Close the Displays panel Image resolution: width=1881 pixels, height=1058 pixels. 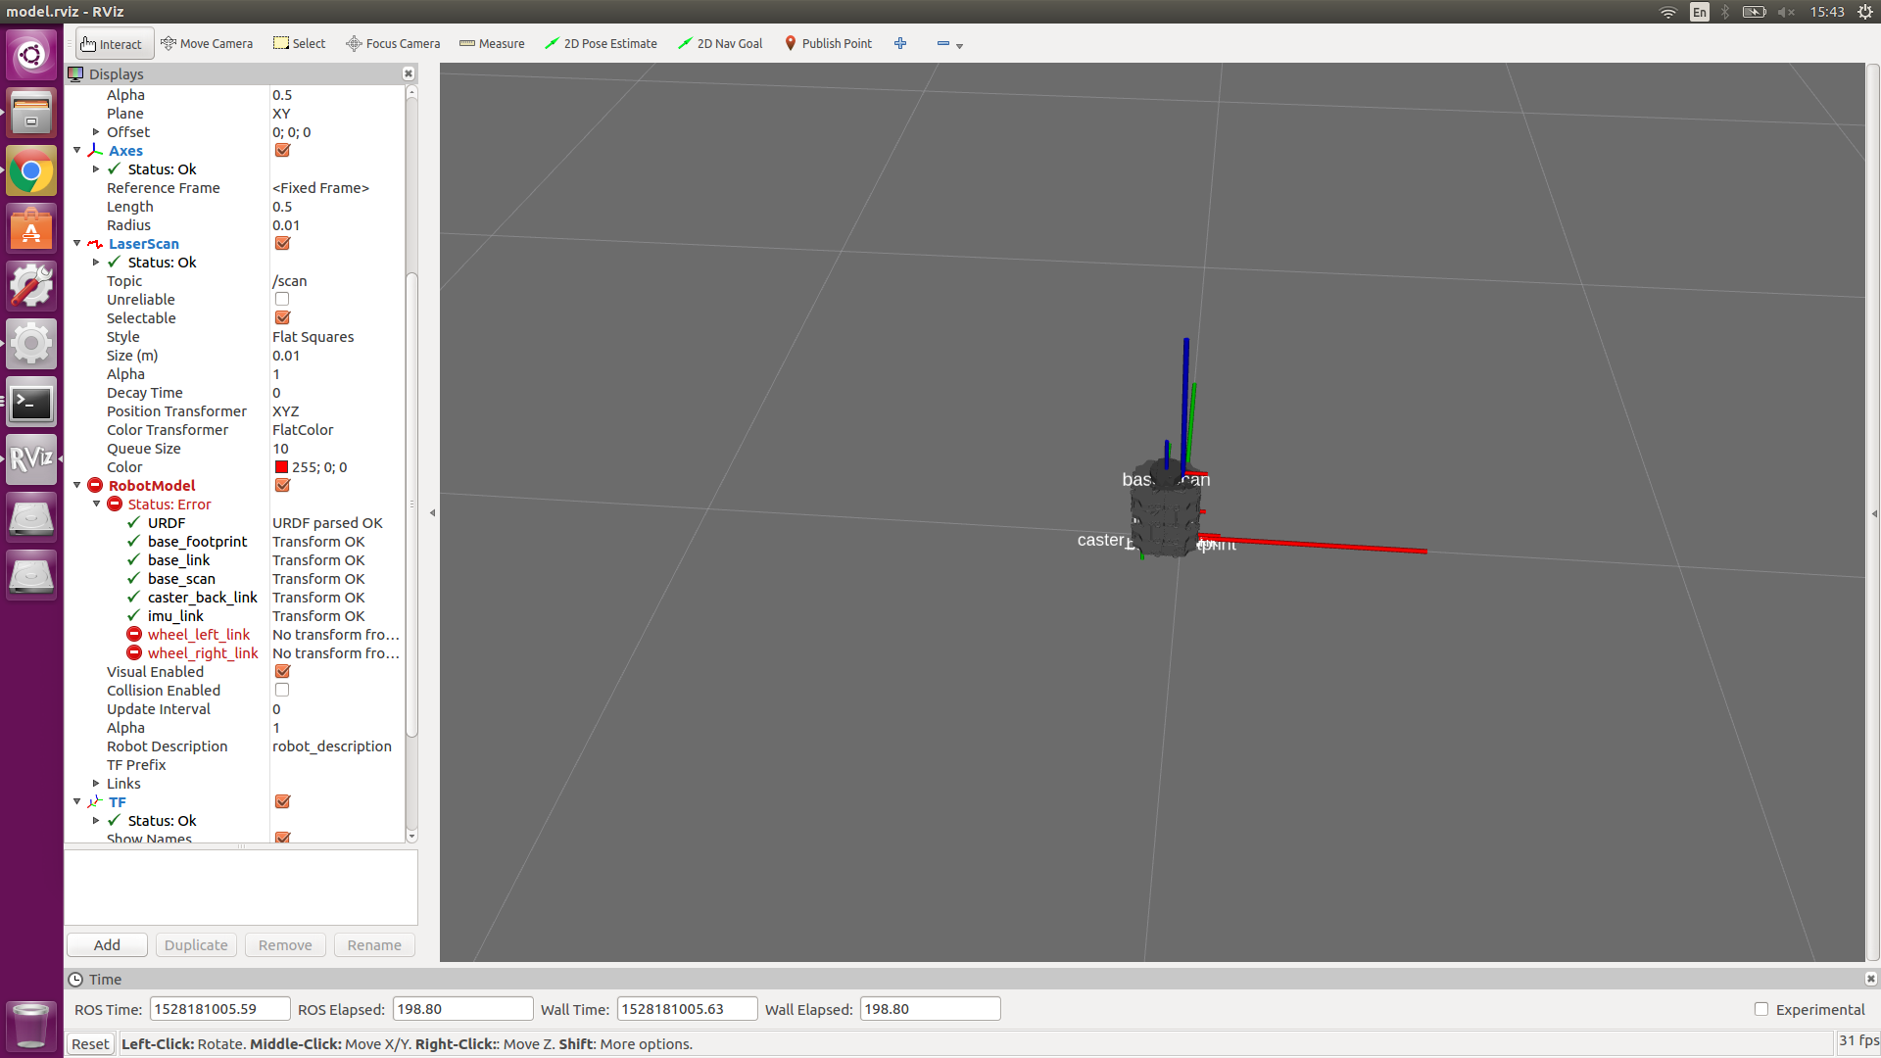click(409, 73)
